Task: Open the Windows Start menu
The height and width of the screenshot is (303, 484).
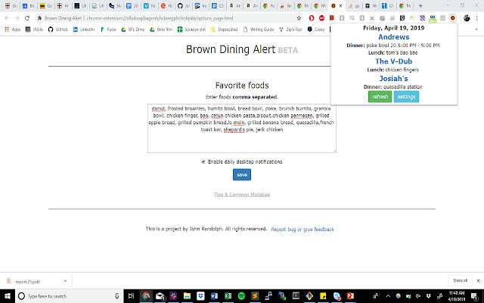Action: pos(8,296)
